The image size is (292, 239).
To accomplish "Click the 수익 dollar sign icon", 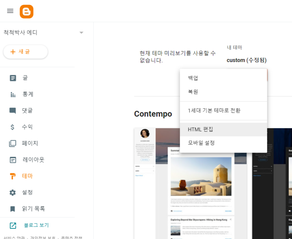I will coord(12,127).
